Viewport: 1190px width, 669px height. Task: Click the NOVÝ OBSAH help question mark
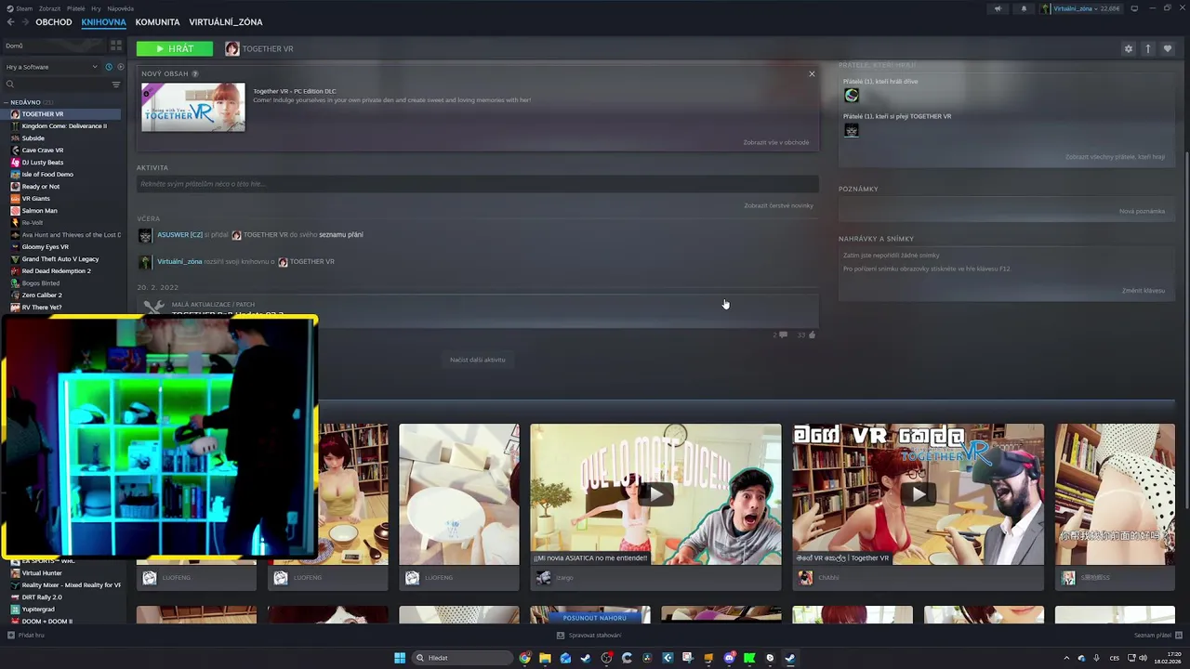tap(194, 73)
